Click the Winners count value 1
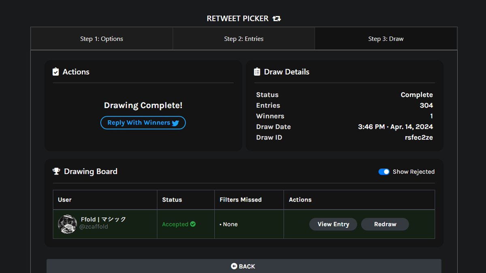This screenshot has width=486, height=273. 431,116
